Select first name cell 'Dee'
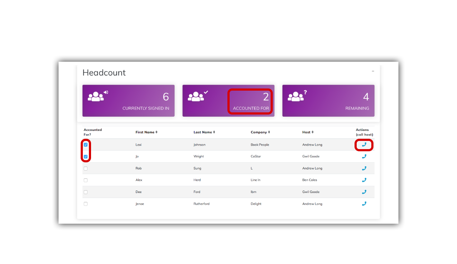The height and width of the screenshot is (264, 457). [x=139, y=192]
